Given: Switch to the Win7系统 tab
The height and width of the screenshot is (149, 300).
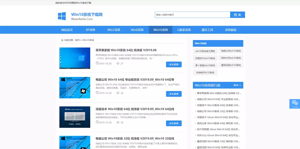Looking at the screenshot, I should point(114,30).
